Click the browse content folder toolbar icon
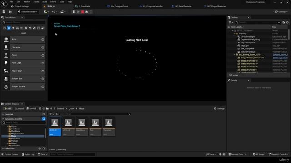This screenshot has width=291, height=163. [x=10, y=12]
